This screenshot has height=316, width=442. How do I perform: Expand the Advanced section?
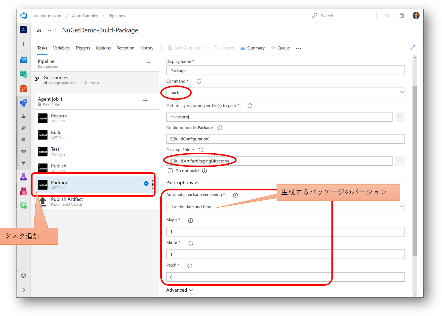click(x=180, y=290)
